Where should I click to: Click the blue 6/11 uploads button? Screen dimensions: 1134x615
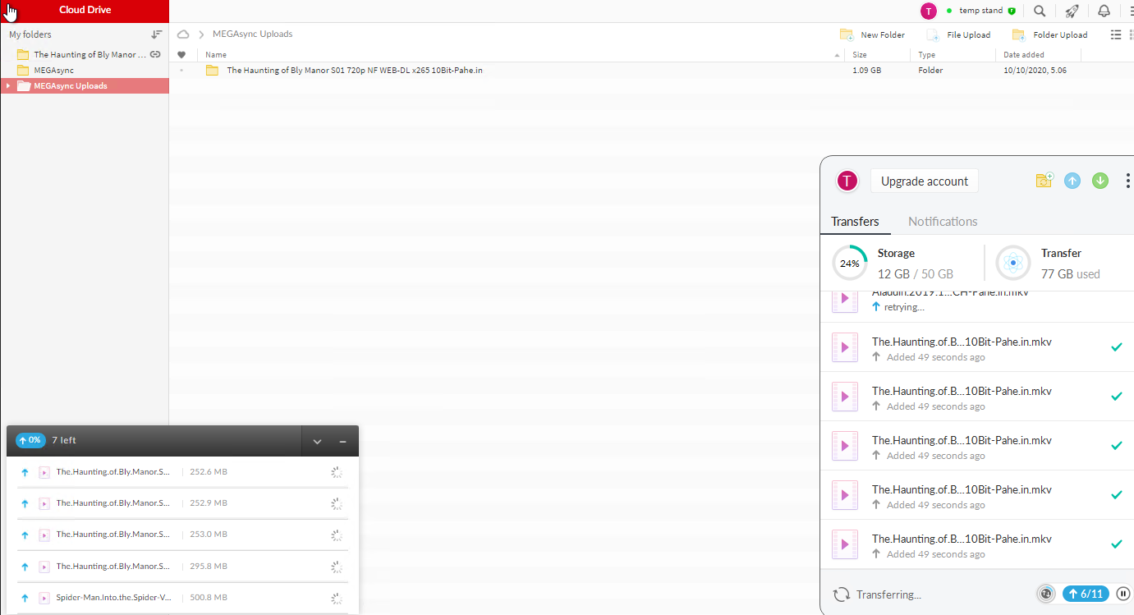(x=1086, y=594)
